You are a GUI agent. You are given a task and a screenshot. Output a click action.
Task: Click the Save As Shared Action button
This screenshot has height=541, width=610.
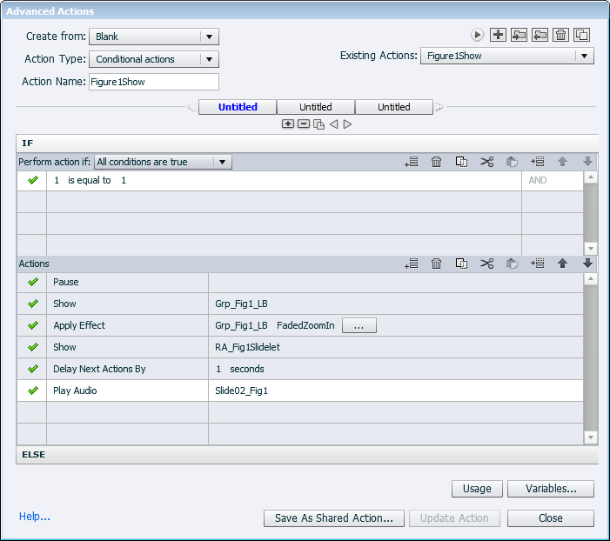[333, 518]
